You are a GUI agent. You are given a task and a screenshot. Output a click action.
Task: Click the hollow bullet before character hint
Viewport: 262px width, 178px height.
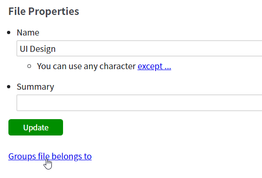click(29, 66)
